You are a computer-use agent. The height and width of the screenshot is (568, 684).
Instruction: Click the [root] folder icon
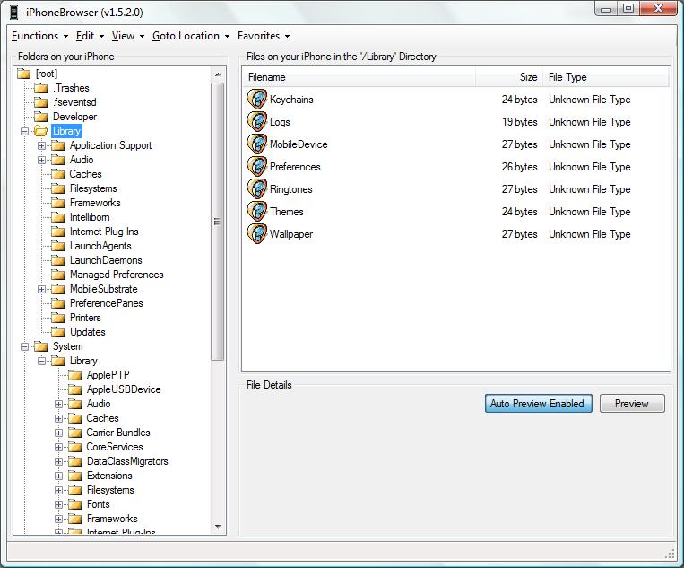pos(24,74)
